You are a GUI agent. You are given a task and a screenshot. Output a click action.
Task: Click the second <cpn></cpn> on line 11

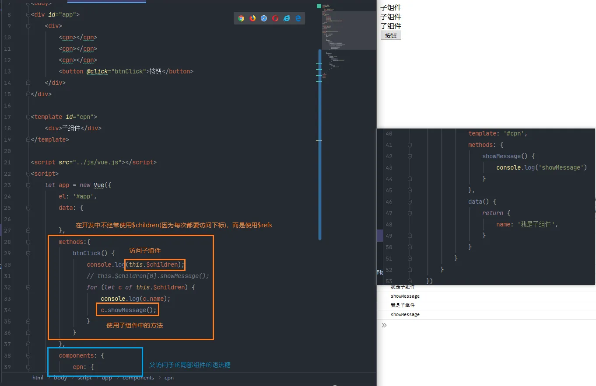(78, 49)
